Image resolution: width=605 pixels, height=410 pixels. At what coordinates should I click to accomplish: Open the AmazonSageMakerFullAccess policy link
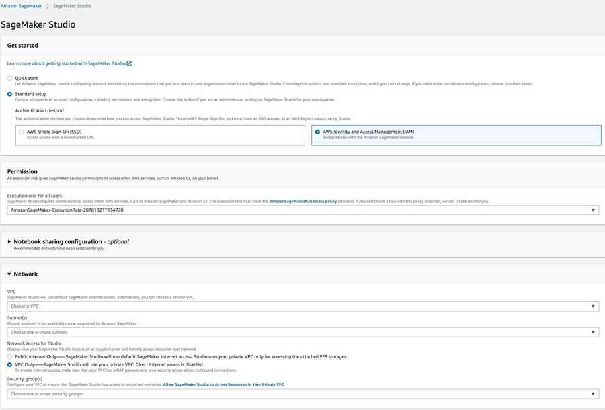pos(303,202)
